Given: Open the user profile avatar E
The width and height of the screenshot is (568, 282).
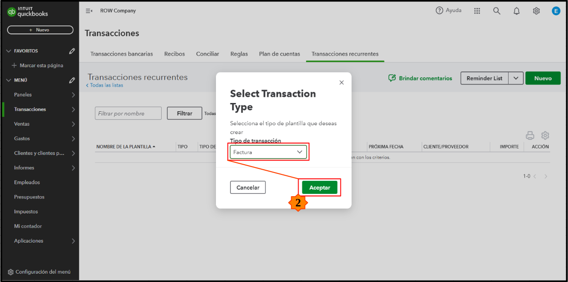Looking at the screenshot, I should click(556, 11).
